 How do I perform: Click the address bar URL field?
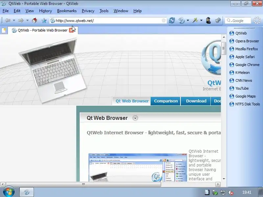point(108,20)
